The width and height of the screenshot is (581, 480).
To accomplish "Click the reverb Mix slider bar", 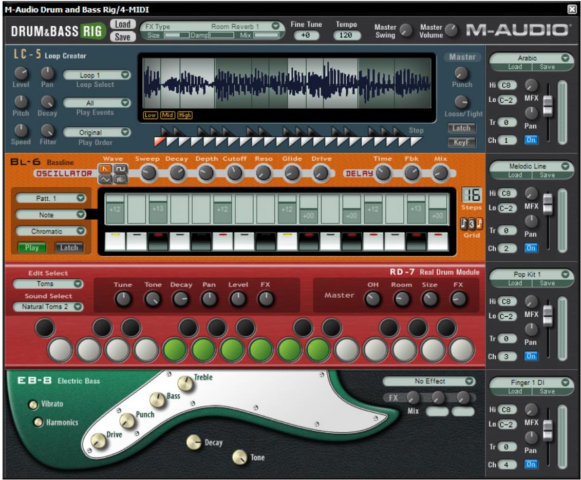I will tap(267, 35).
